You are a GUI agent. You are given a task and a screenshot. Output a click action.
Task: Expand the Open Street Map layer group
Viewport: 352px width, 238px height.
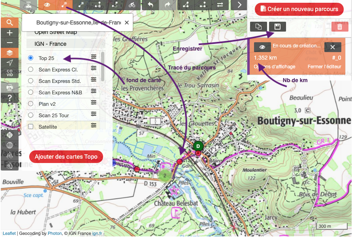pyautogui.click(x=56, y=33)
